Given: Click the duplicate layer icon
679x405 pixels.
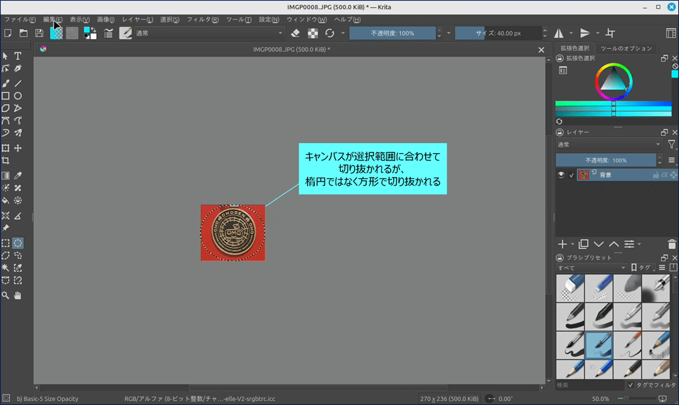Looking at the screenshot, I should 584,244.
